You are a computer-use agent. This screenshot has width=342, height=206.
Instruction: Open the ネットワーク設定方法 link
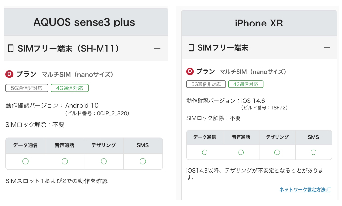coord(302,190)
